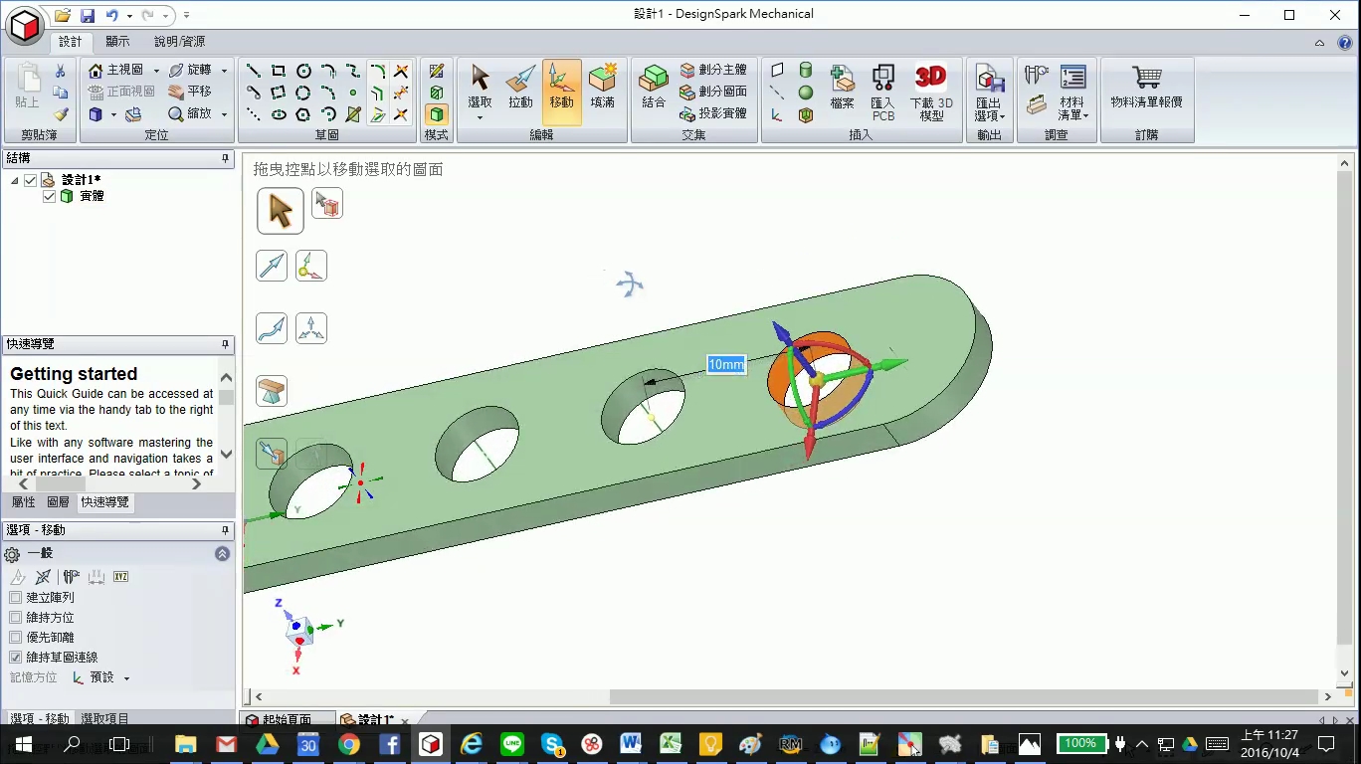Viewport: 1361px width, 764px height.
Task: Open the 圖層 panel tab
Action: click(x=59, y=502)
